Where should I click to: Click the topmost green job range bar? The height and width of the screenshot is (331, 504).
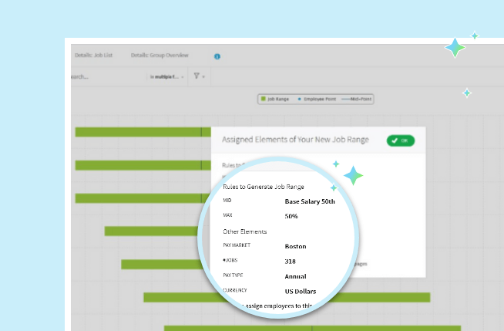[x=139, y=132]
